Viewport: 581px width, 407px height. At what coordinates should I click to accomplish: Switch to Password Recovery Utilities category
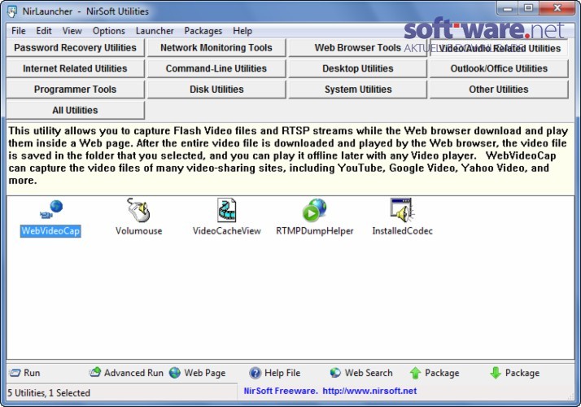pyautogui.click(x=75, y=48)
